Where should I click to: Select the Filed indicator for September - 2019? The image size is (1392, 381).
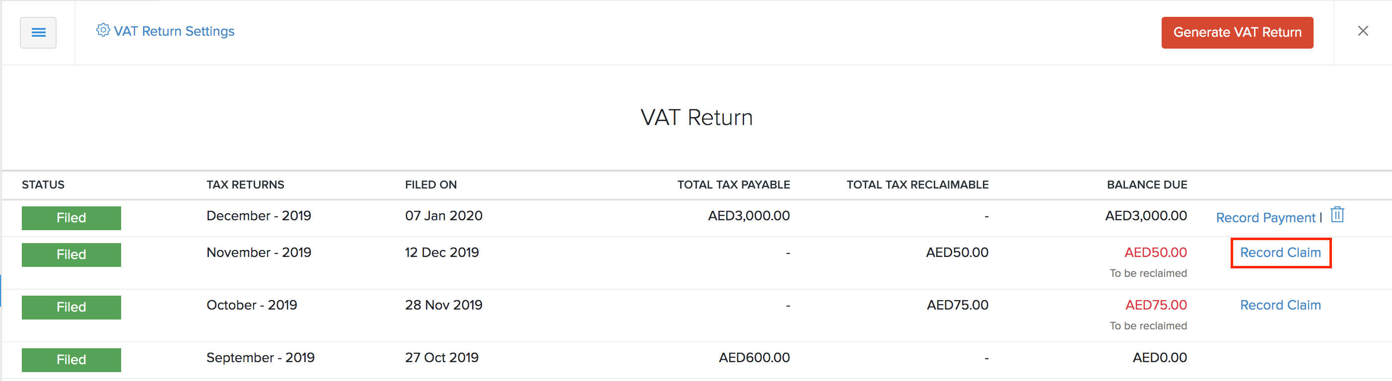click(71, 359)
